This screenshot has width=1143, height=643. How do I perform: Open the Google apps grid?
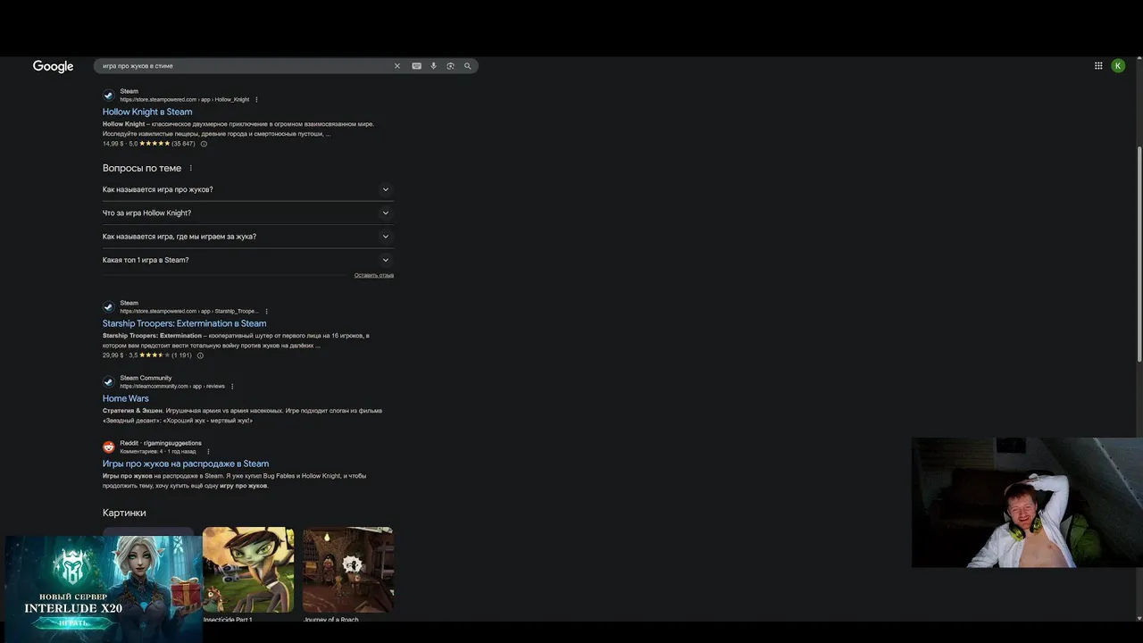pyautogui.click(x=1098, y=65)
